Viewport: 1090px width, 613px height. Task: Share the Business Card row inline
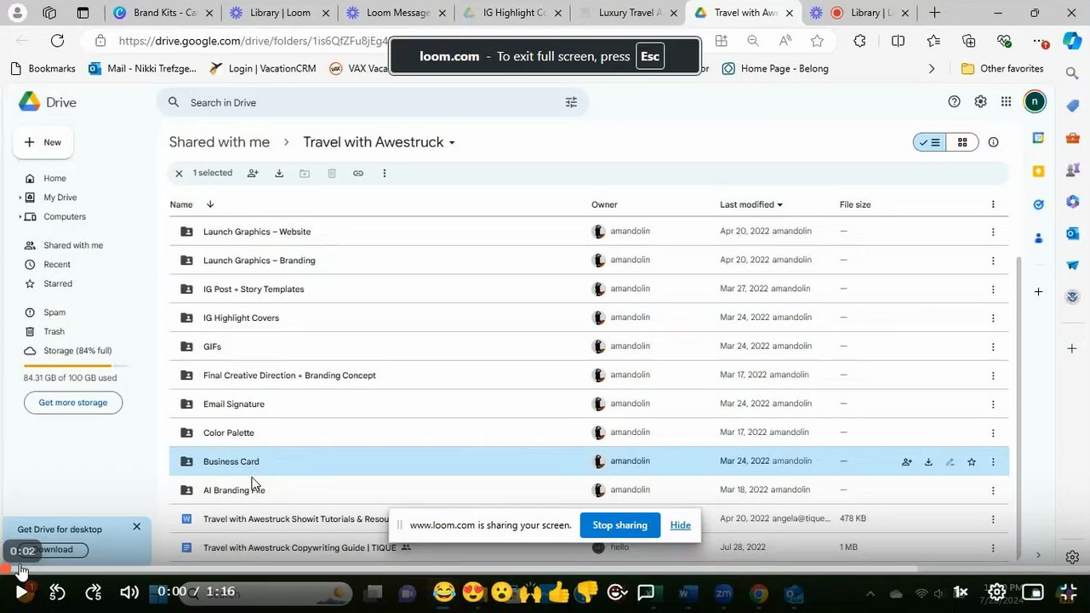coord(907,461)
